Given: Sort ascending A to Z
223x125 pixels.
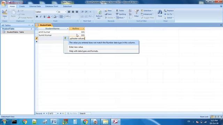Looking at the screenshot, I should tap(130, 11).
